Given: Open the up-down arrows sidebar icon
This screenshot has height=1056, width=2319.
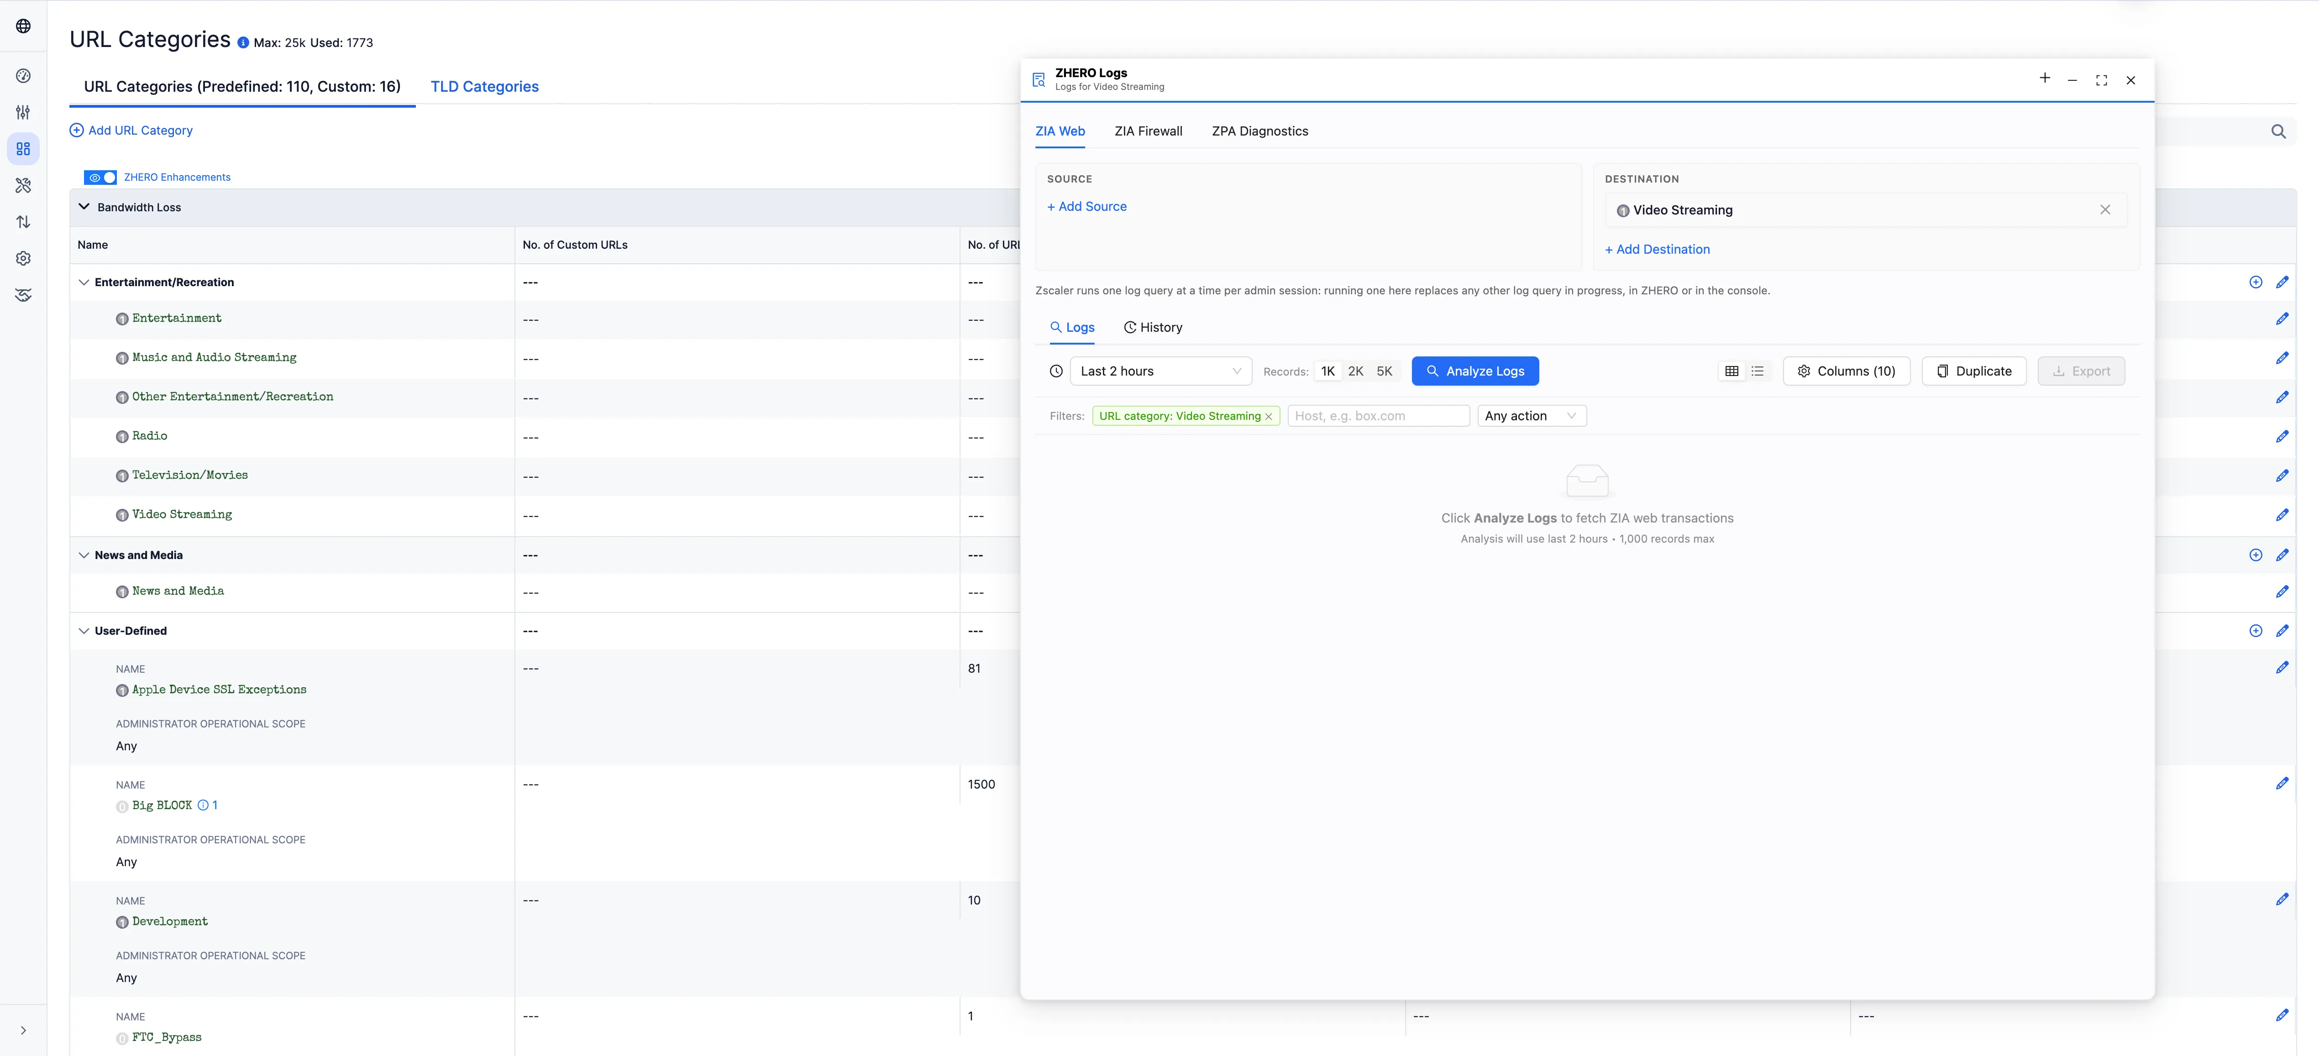Looking at the screenshot, I should coord(23,221).
